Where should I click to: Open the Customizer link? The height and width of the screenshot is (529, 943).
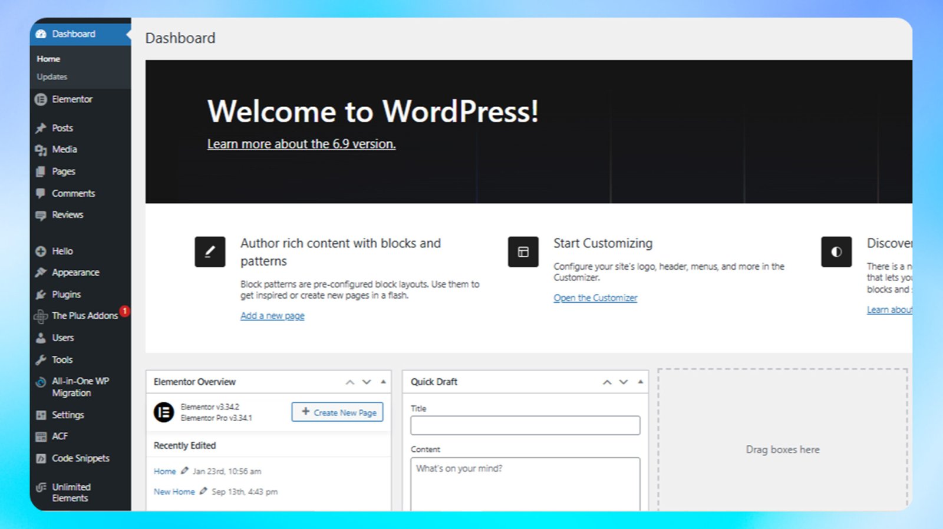595,298
